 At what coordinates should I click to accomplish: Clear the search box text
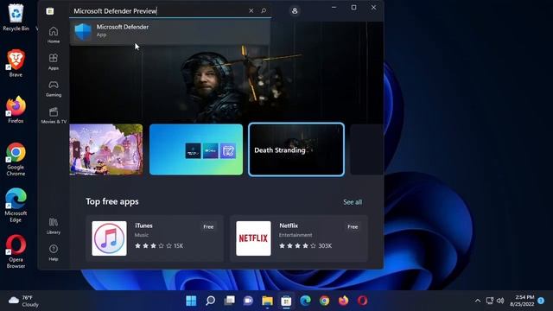(x=251, y=11)
